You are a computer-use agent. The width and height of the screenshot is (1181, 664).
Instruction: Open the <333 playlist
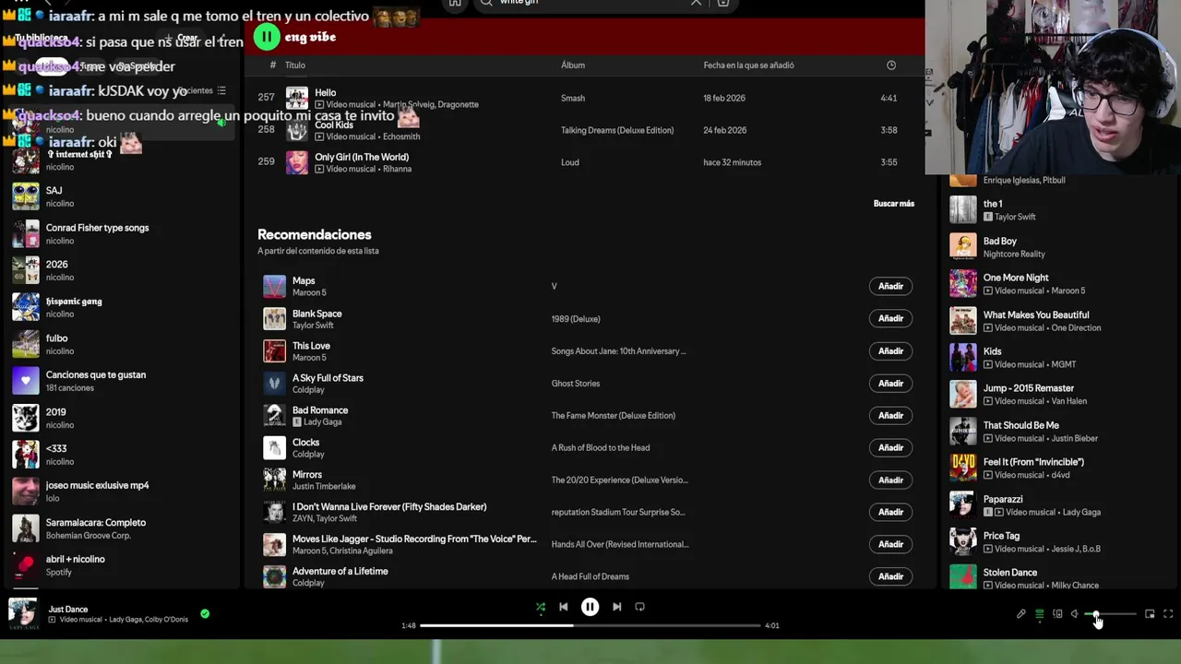122,455
